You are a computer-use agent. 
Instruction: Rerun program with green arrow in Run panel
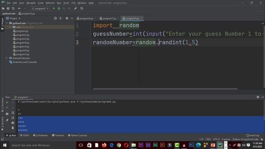pos(7,102)
